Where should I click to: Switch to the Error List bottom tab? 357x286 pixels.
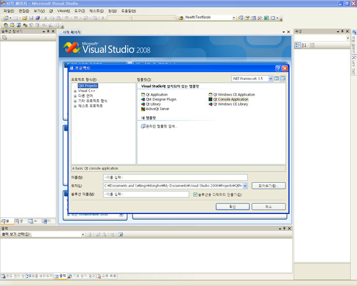(x=107, y=276)
